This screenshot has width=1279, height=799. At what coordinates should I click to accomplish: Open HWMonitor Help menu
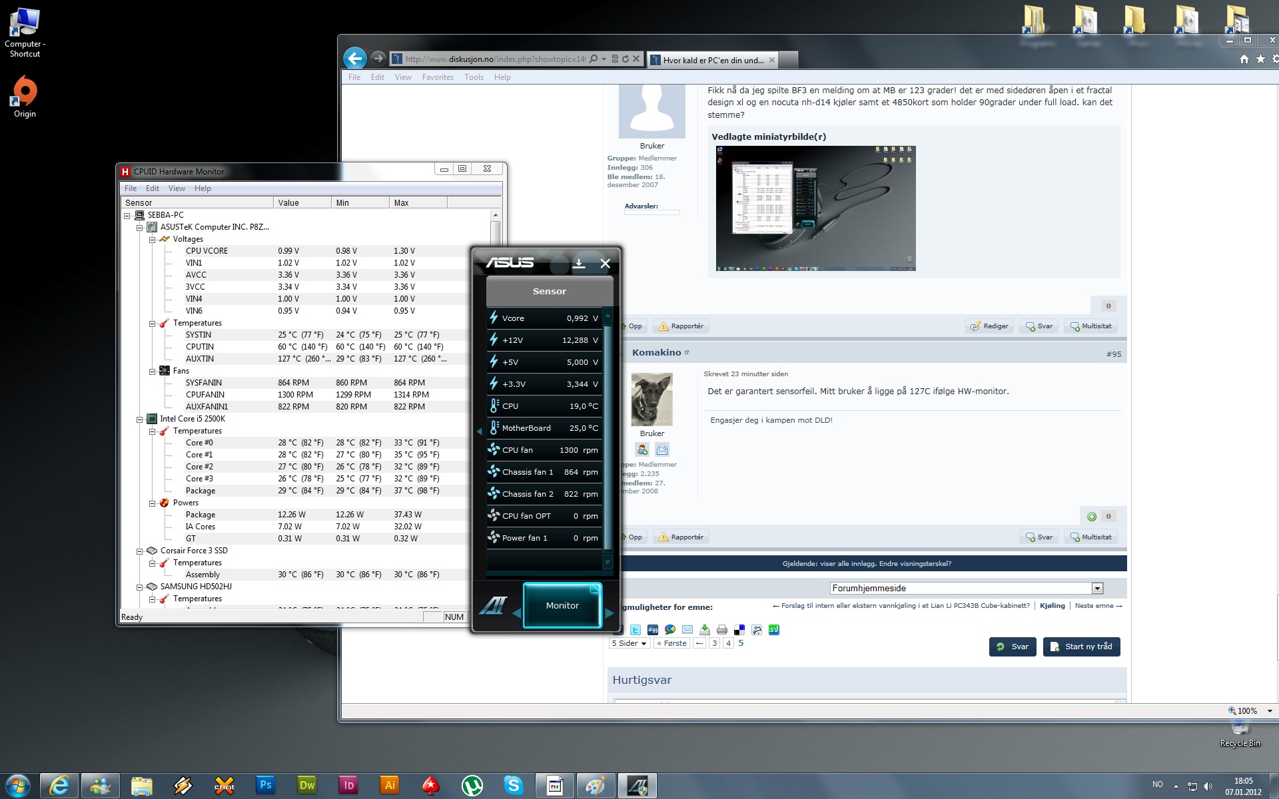click(203, 188)
